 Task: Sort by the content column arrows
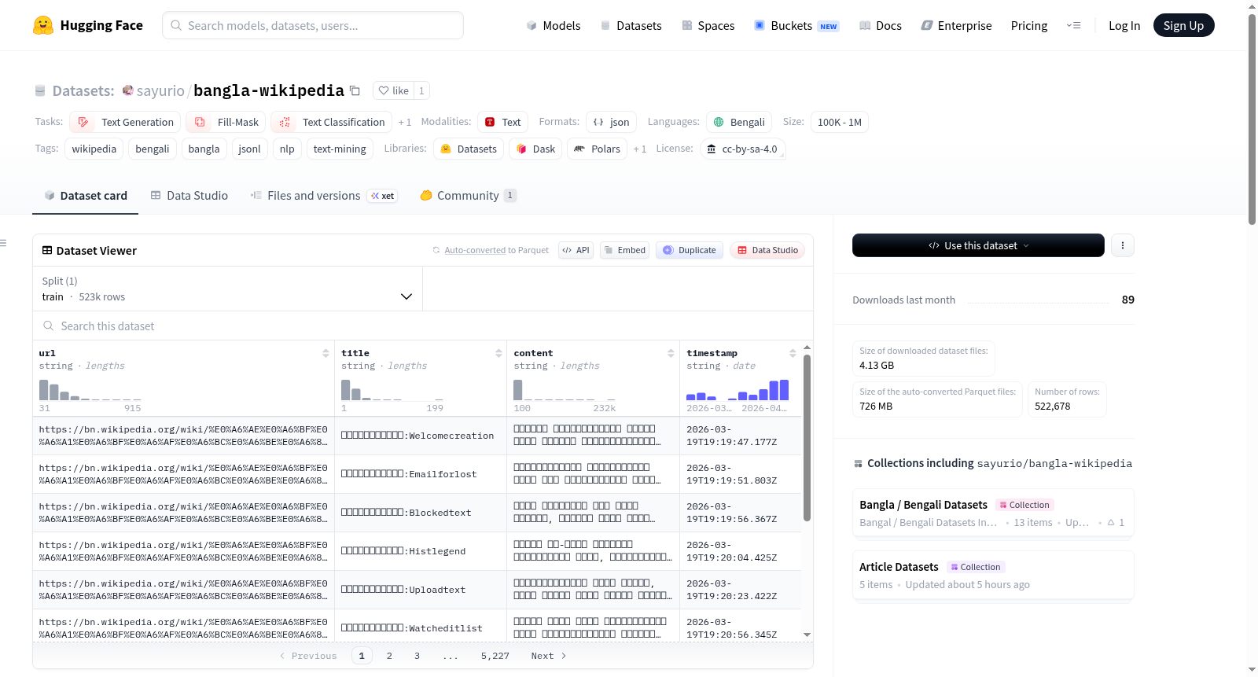(x=671, y=353)
